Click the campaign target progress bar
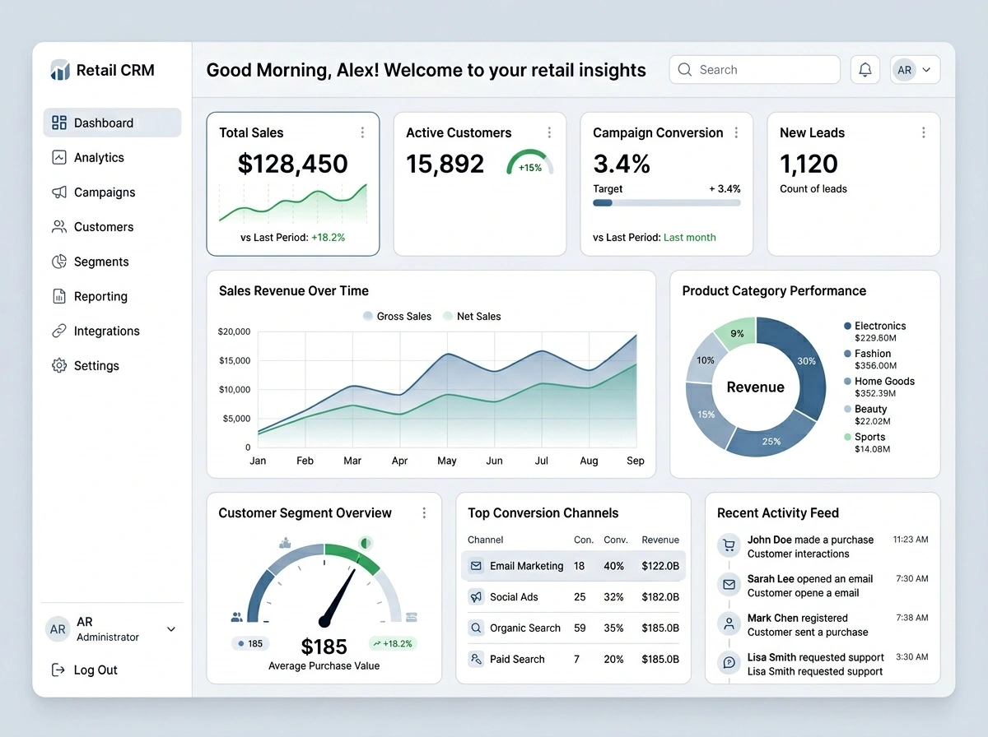 pos(667,202)
